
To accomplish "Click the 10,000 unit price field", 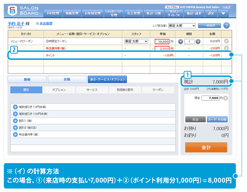I will 162,41.
